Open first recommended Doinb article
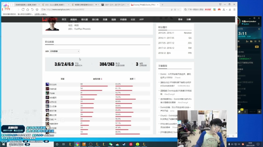This screenshot has width=263, height=147. pyautogui.click(x=175, y=76)
